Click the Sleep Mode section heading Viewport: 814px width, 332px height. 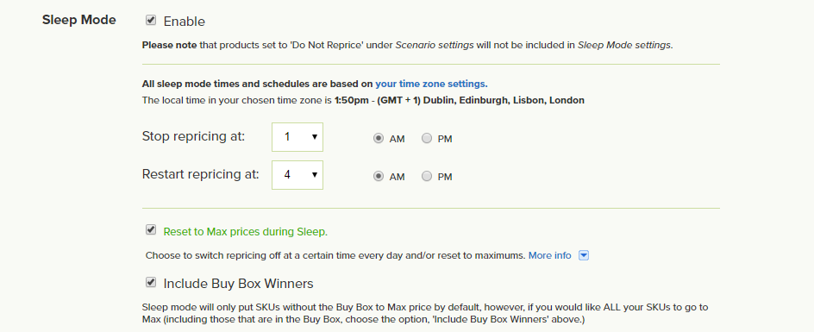click(79, 20)
